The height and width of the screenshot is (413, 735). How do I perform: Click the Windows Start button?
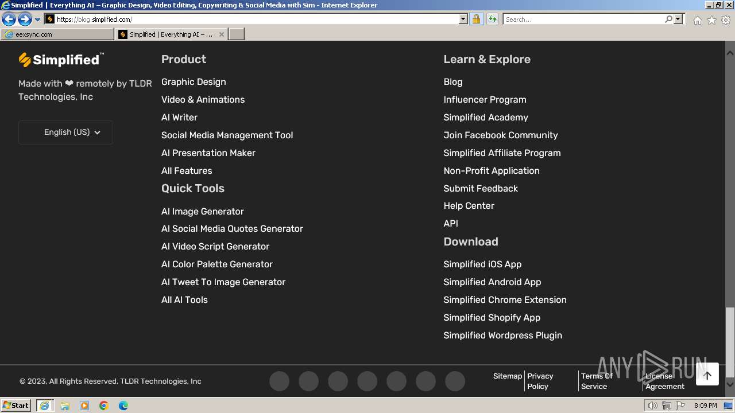(16, 406)
